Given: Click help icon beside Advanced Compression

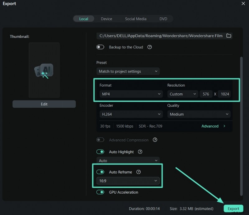Looking at the screenshot, I should click(155, 140).
